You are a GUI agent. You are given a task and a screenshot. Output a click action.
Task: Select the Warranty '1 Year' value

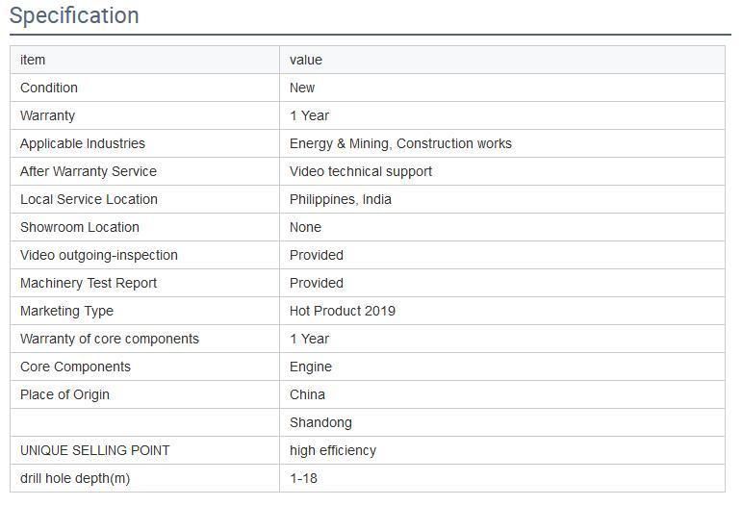(309, 115)
